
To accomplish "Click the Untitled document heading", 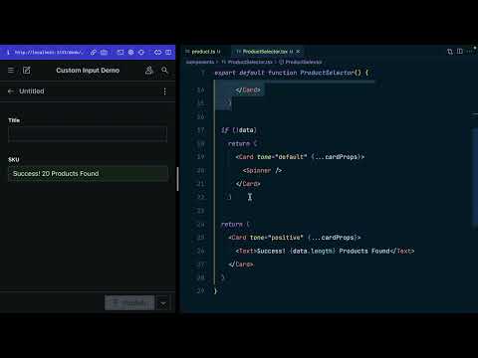I will (32, 91).
